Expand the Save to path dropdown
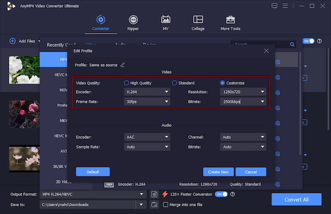Image resolution: width=331 pixels, height=214 pixels. click(x=141, y=205)
